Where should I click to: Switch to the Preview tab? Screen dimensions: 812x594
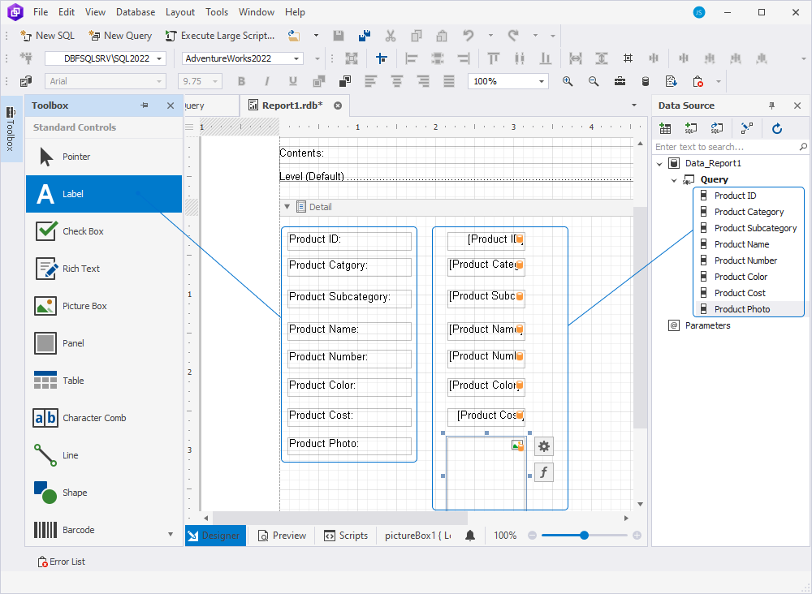click(282, 536)
